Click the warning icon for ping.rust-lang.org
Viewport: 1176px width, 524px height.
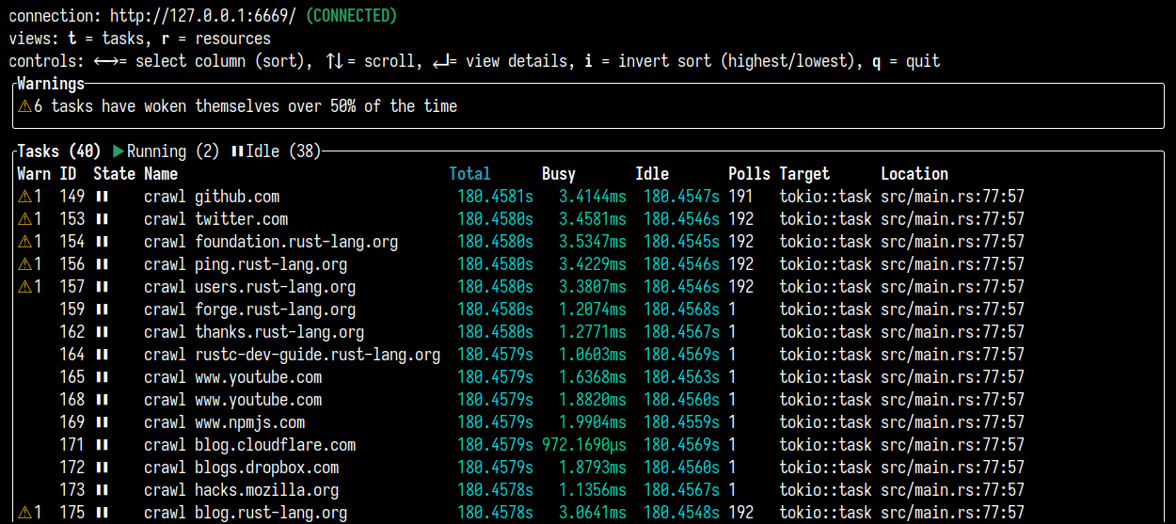[24, 264]
